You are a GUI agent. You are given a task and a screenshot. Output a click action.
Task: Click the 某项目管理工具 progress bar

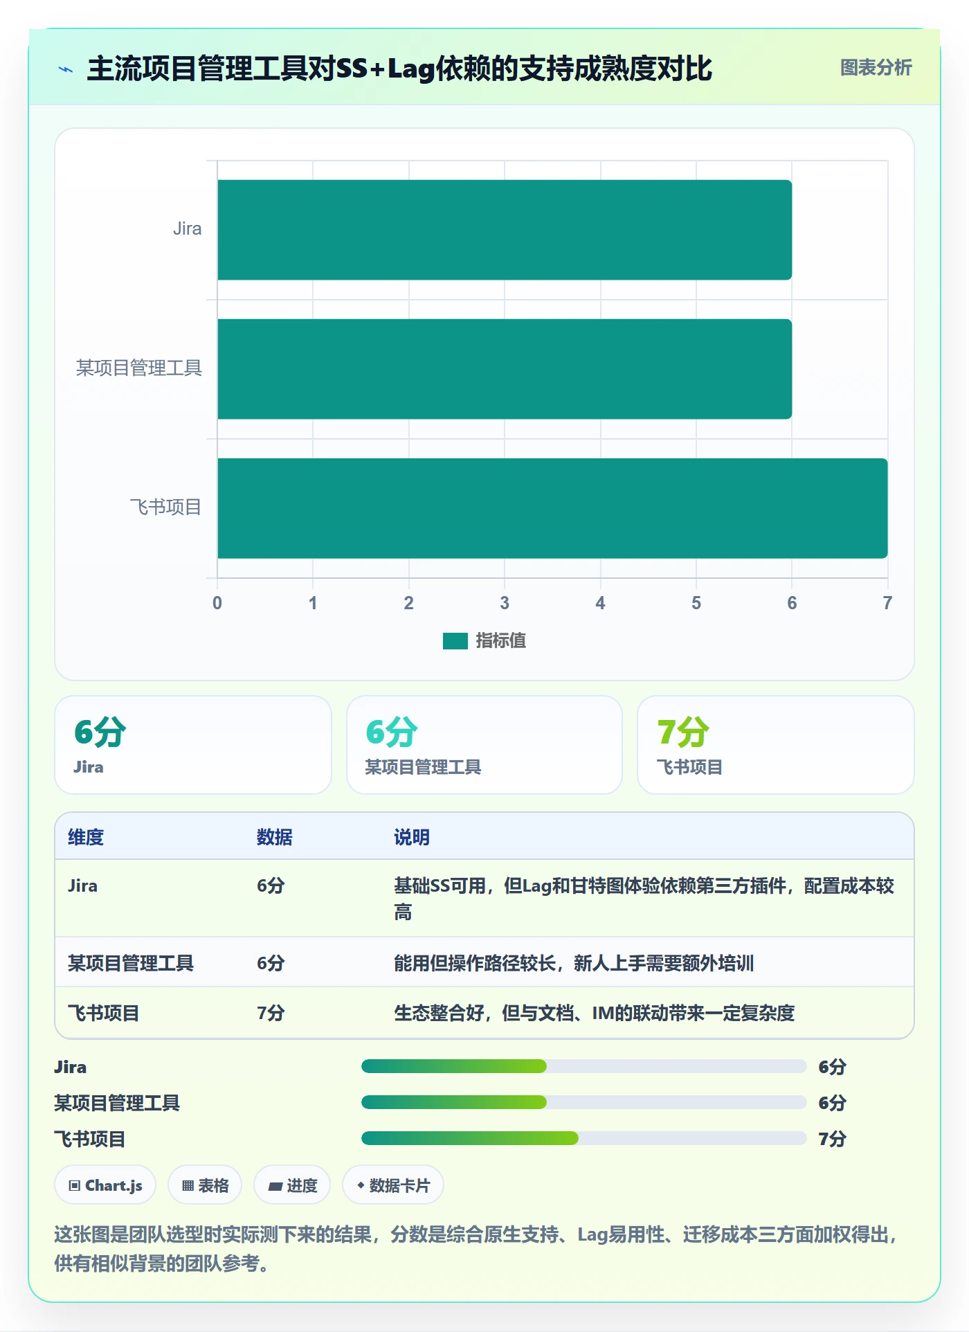pyautogui.click(x=584, y=1102)
